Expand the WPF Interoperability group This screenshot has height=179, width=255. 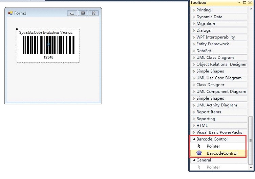point(194,37)
